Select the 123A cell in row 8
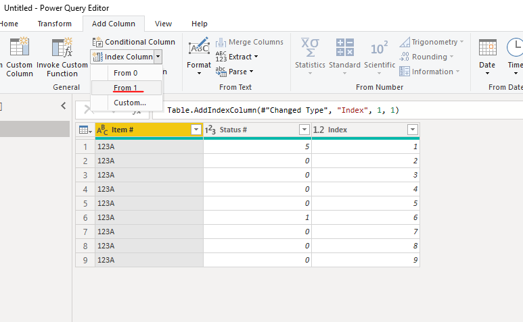 point(149,246)
